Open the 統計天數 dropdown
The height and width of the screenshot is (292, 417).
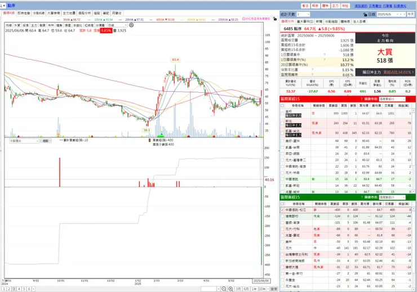click(303, 14)
